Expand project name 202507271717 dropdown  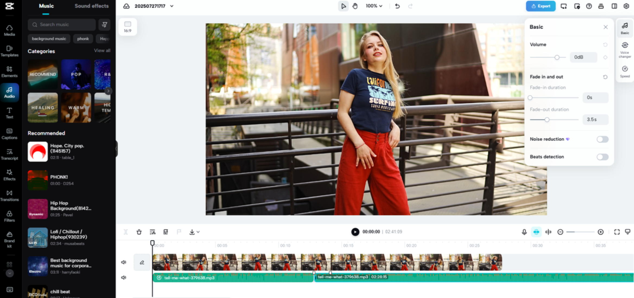point(172,6)
